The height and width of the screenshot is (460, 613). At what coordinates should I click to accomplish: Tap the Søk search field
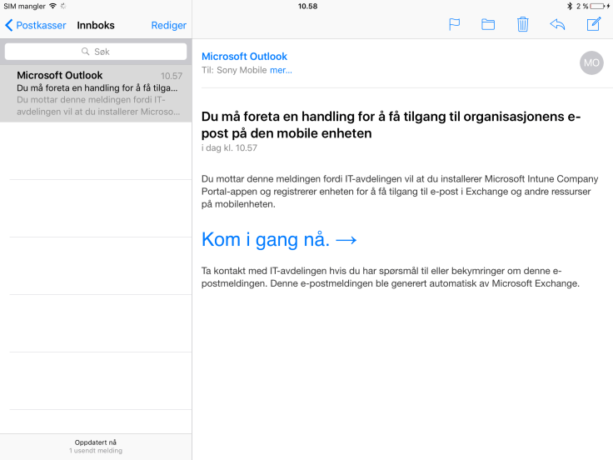point(96,52)
